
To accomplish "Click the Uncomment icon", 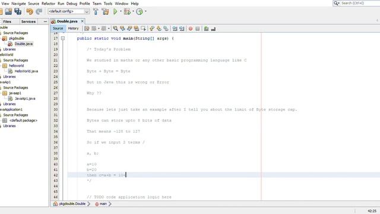I will point(213,29).
